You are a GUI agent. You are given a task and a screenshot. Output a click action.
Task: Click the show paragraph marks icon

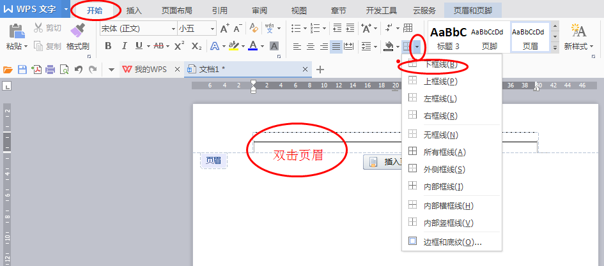[x=390, y=28]
